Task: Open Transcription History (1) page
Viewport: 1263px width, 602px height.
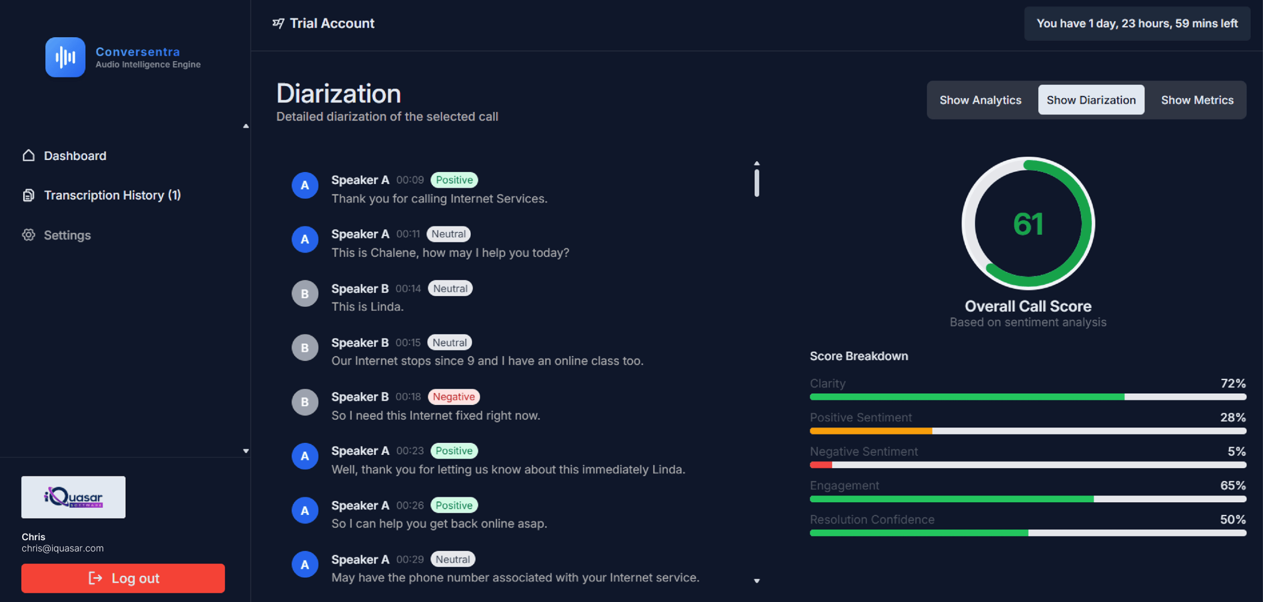Action: click(112, 195)
